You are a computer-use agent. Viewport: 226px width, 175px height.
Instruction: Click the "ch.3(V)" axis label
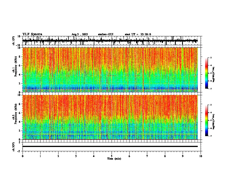14,147
